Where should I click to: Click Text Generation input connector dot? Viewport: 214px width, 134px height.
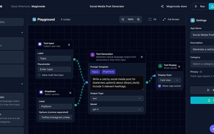pos(87,82)
